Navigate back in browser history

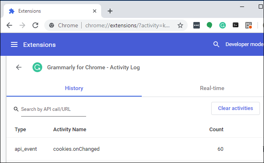point(9,25)
